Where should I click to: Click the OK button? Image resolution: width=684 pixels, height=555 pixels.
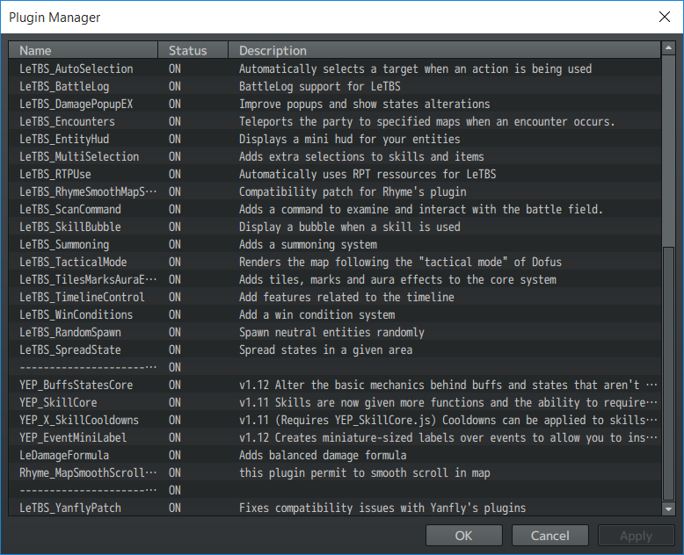pos(463,536)
